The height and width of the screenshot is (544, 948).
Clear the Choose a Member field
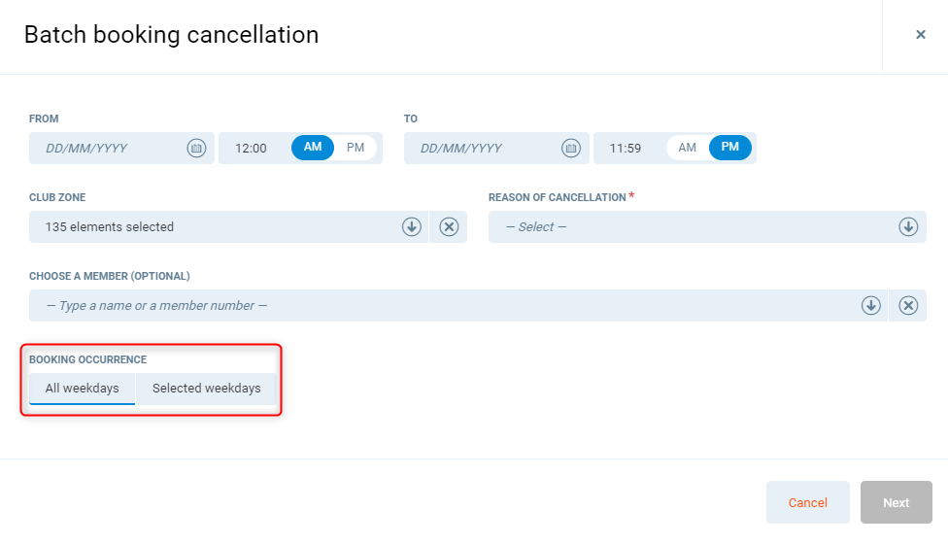[908, 306]
